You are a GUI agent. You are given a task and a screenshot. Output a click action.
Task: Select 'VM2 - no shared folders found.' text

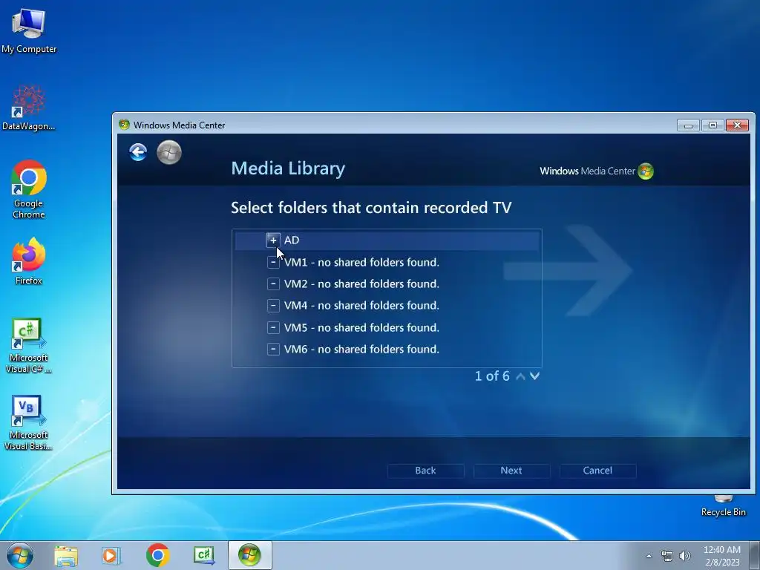tap(361, 284)
